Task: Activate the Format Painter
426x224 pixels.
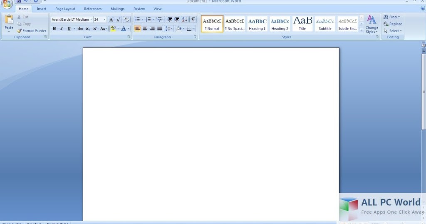Action: [x=32, y=31]
